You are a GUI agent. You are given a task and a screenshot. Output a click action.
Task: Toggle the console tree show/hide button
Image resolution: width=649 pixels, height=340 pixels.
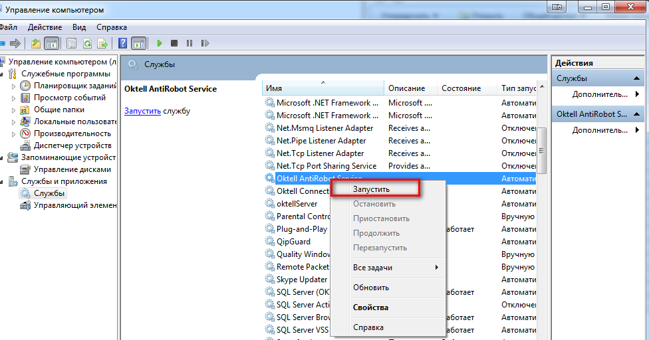(51, 43)
